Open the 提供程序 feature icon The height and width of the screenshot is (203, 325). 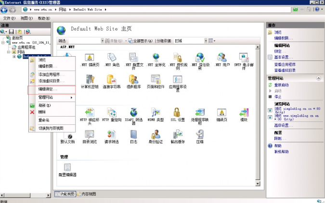tap(134, 80)
